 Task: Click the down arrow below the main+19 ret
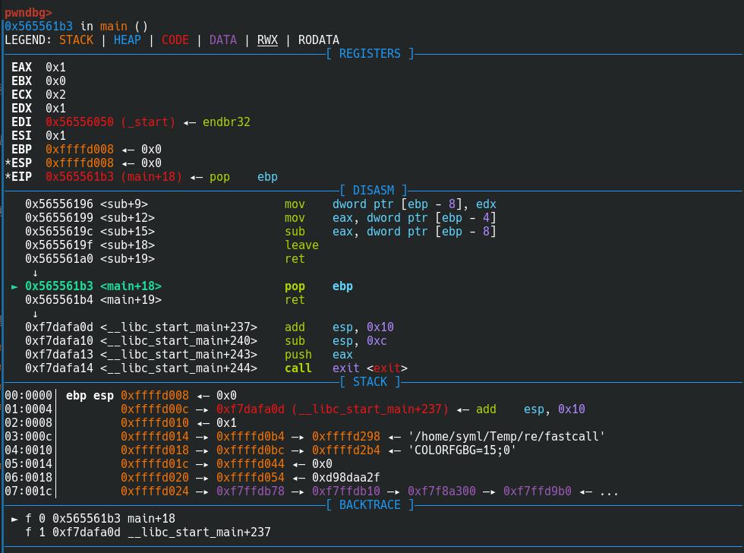(35, 314)
